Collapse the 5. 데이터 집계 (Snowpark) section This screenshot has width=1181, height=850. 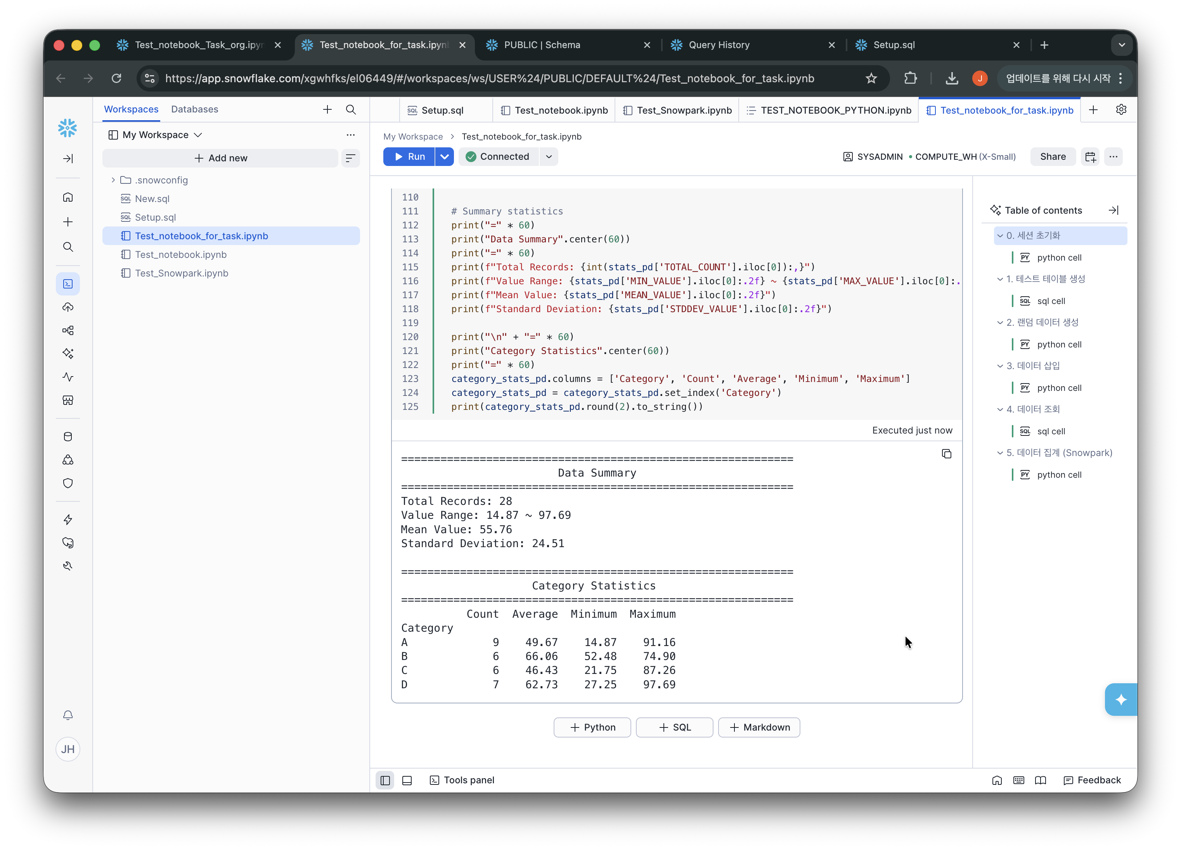pos(999,453)
